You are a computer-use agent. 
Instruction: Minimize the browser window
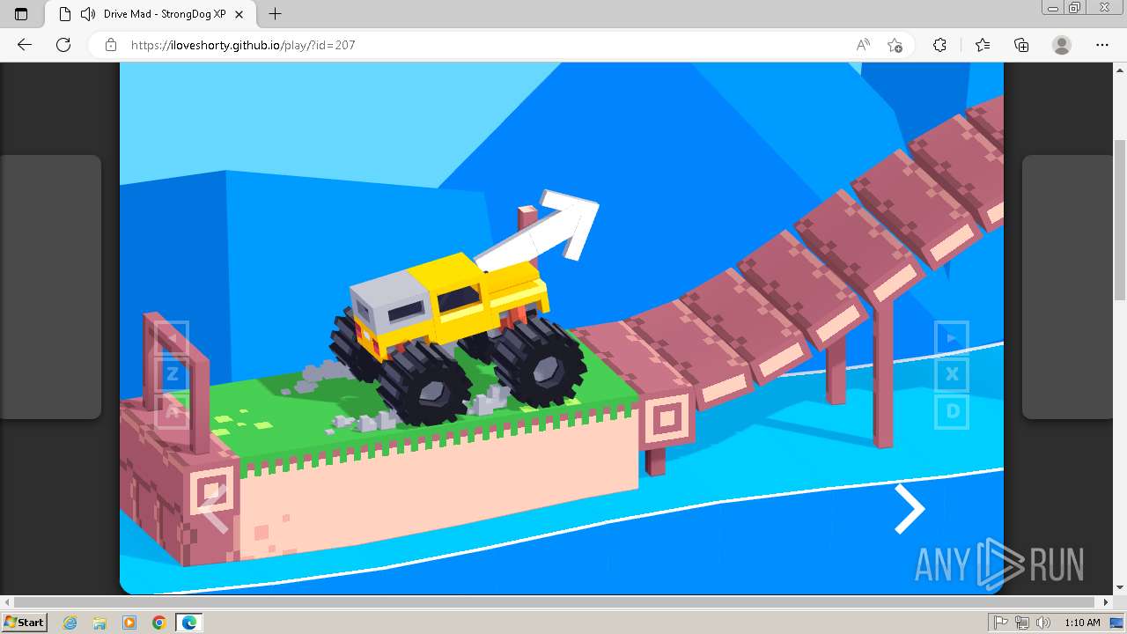click(x=1052, y=8)
